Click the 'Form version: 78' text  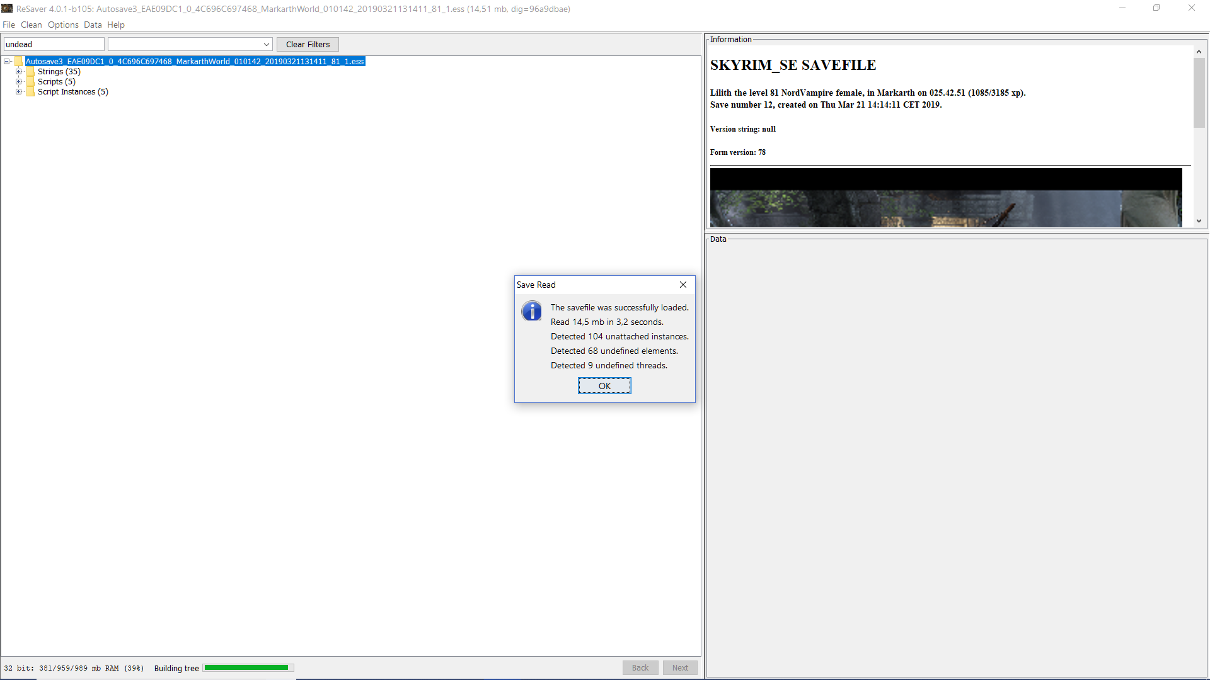click(x=738, y=152)
